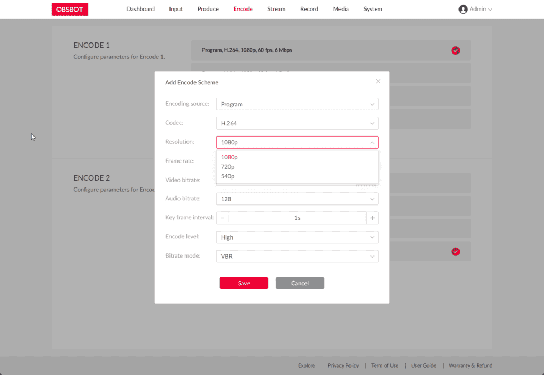Click the Save button
This screenshot has width=544, height=375.
click(x=244, y=283)
